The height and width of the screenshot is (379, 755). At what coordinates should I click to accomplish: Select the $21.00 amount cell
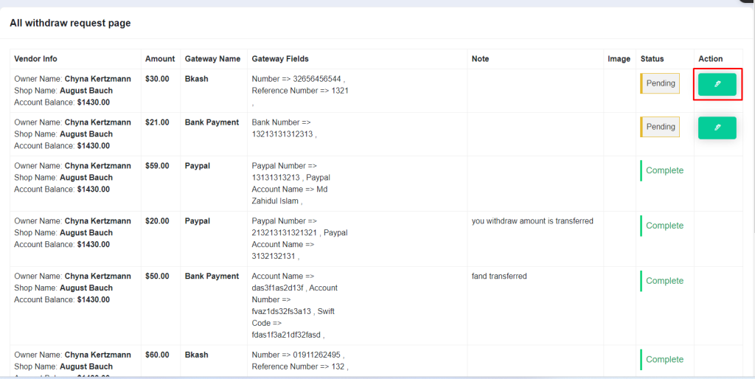tap(157, 122)
